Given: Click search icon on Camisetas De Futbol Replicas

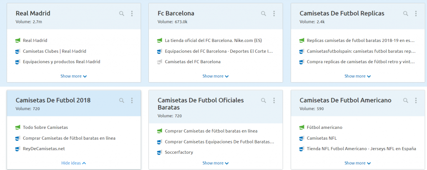Looking at the screenshot, I should [x=405, y=14].
